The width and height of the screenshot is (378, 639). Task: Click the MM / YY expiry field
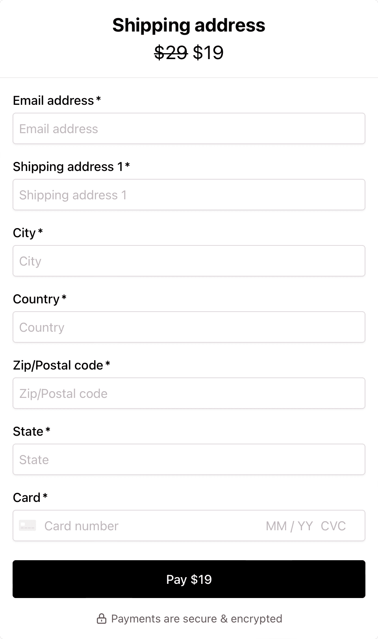tap(289, 526)
